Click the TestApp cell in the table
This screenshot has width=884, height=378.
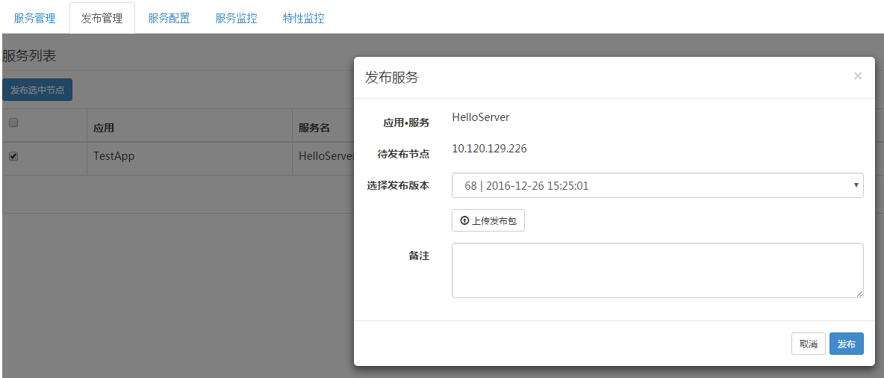pos(113,157)
